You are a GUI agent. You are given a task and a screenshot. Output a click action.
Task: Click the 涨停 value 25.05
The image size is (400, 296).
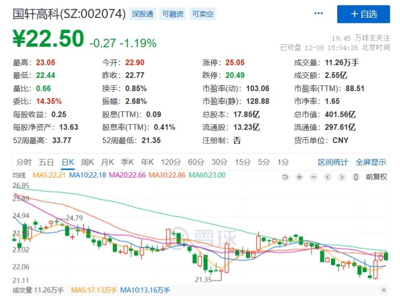pyautogui.click(x=235, y=62)
